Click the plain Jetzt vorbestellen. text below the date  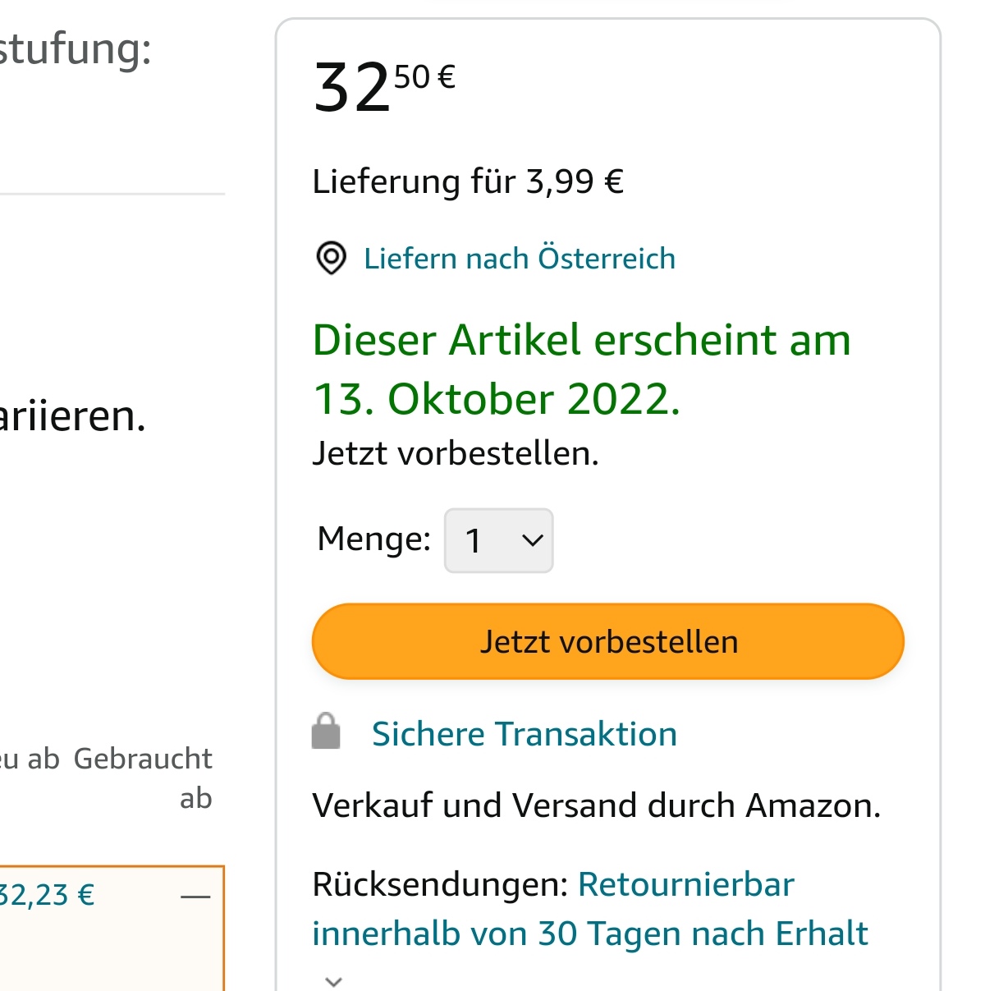pos(456,453)
